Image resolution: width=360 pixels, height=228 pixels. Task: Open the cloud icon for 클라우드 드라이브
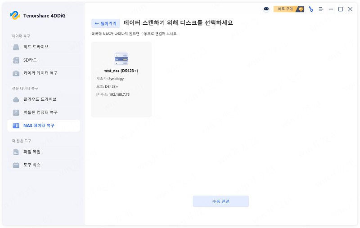(16, 99)
